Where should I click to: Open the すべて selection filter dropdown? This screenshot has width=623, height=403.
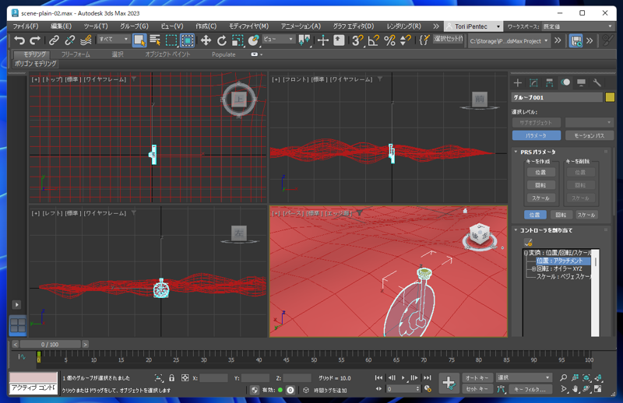(x=114, y=39)
